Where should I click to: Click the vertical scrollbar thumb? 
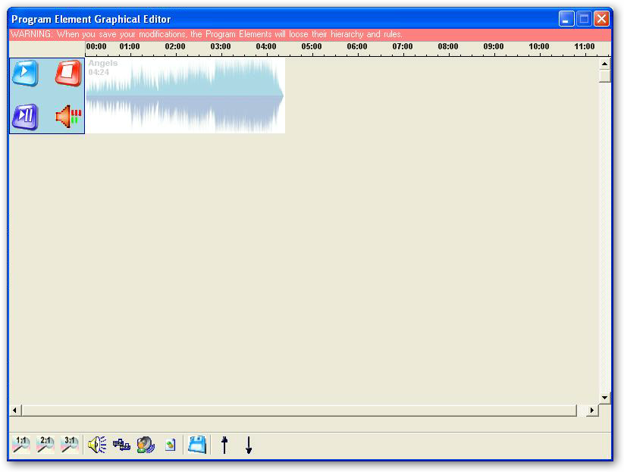coord(605,76)
